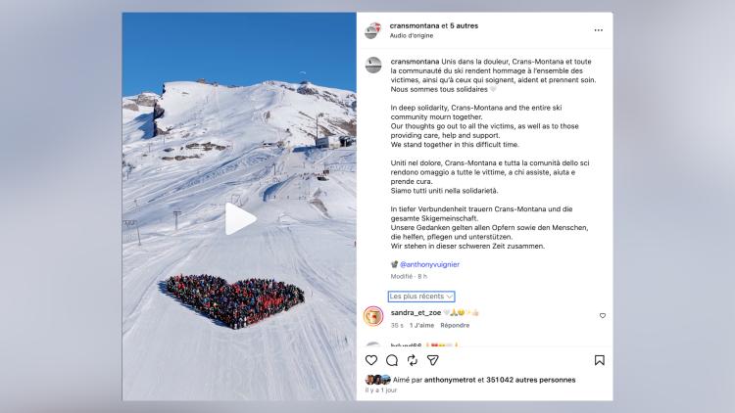Screen dimensions: 735x413
Task: Open caption author avatar of cransmontana
Action: 373,66
